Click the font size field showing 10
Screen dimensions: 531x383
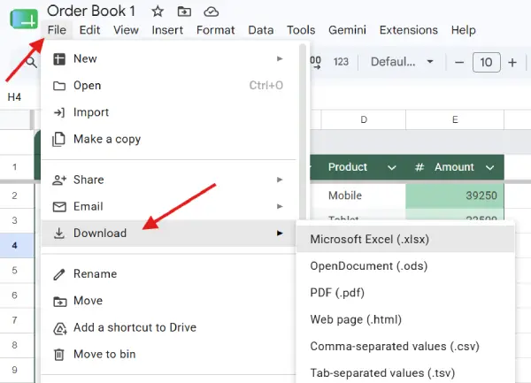point(486,62)
